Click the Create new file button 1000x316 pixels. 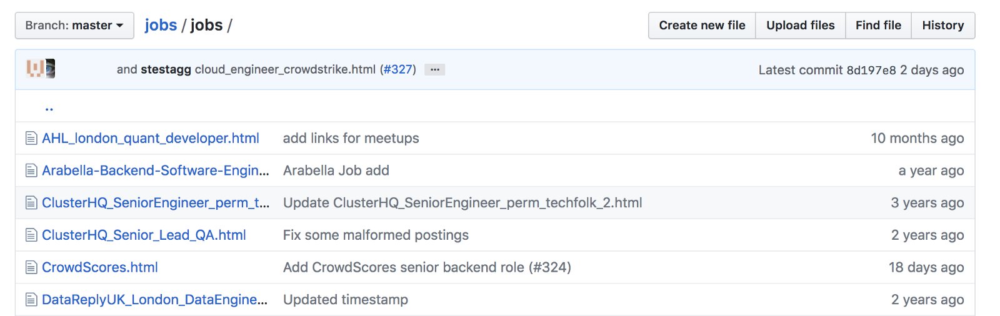coord(702,26)
